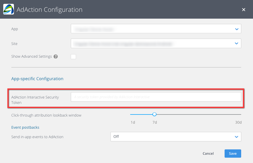
Task: Click the App-specific Configuration heading
Action: 37,79
